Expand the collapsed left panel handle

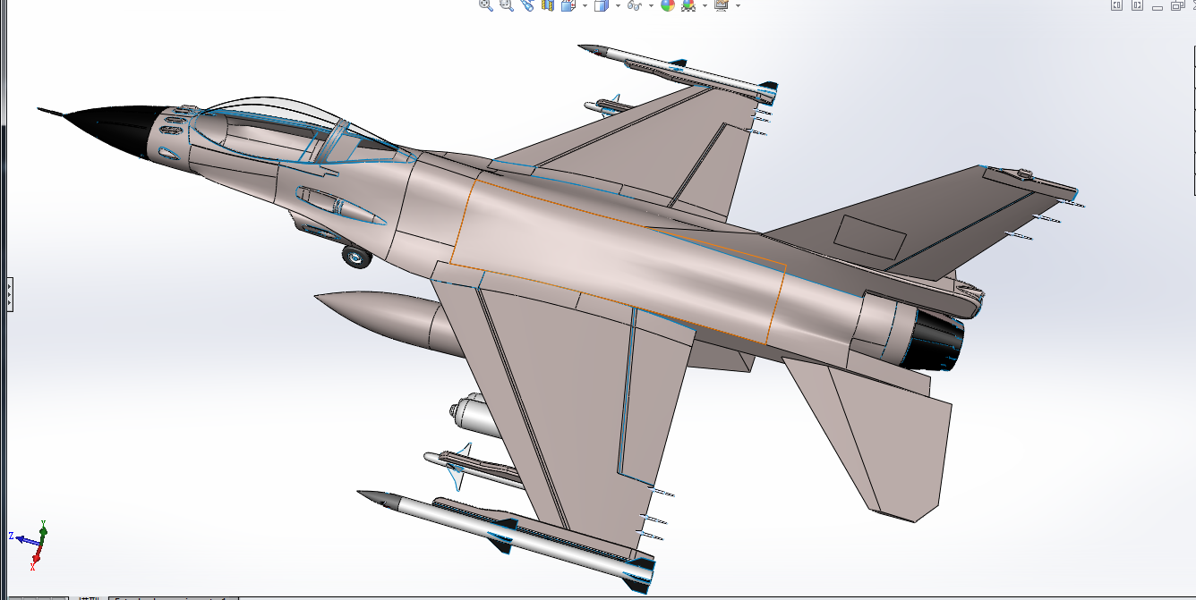(9, 294)
